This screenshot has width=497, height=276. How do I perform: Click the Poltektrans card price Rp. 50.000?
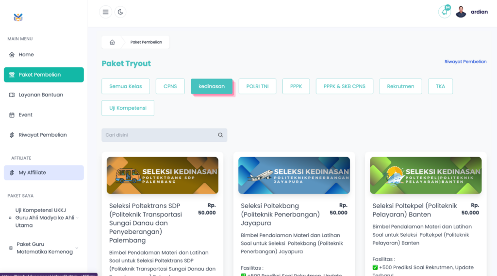pyautogui.click(x=207, y=209)
